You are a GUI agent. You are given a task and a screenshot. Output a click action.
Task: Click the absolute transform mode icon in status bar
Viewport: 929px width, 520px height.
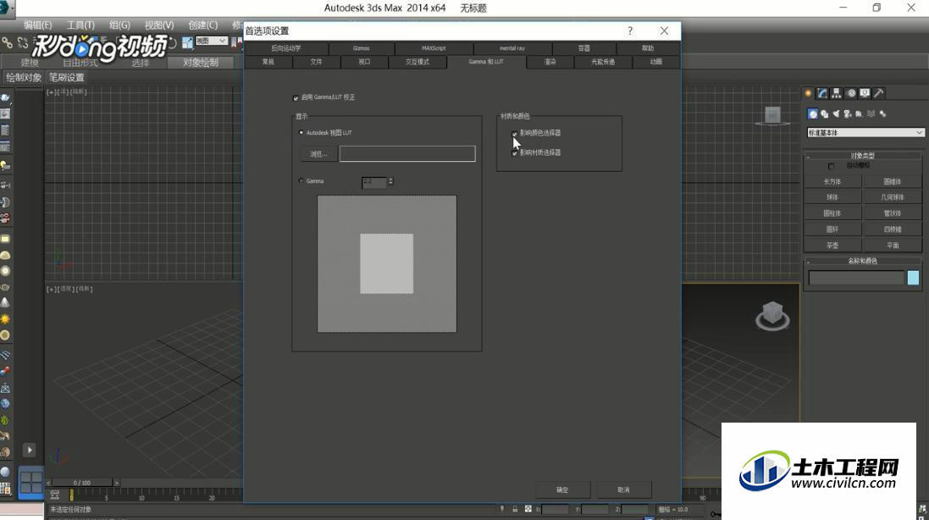(x=528, y=509)
